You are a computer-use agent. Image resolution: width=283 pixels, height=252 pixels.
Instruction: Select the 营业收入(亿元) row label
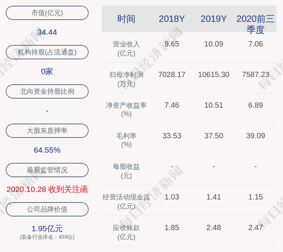point(126,49)
